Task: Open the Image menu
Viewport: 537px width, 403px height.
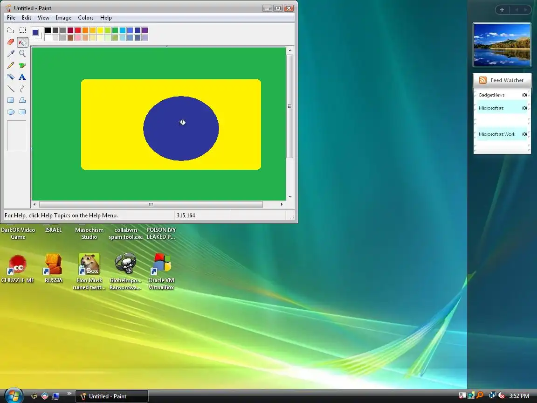Action: (63, 17)
